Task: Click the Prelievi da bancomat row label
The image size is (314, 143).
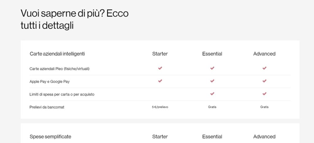Action: [x=47, y=107]
